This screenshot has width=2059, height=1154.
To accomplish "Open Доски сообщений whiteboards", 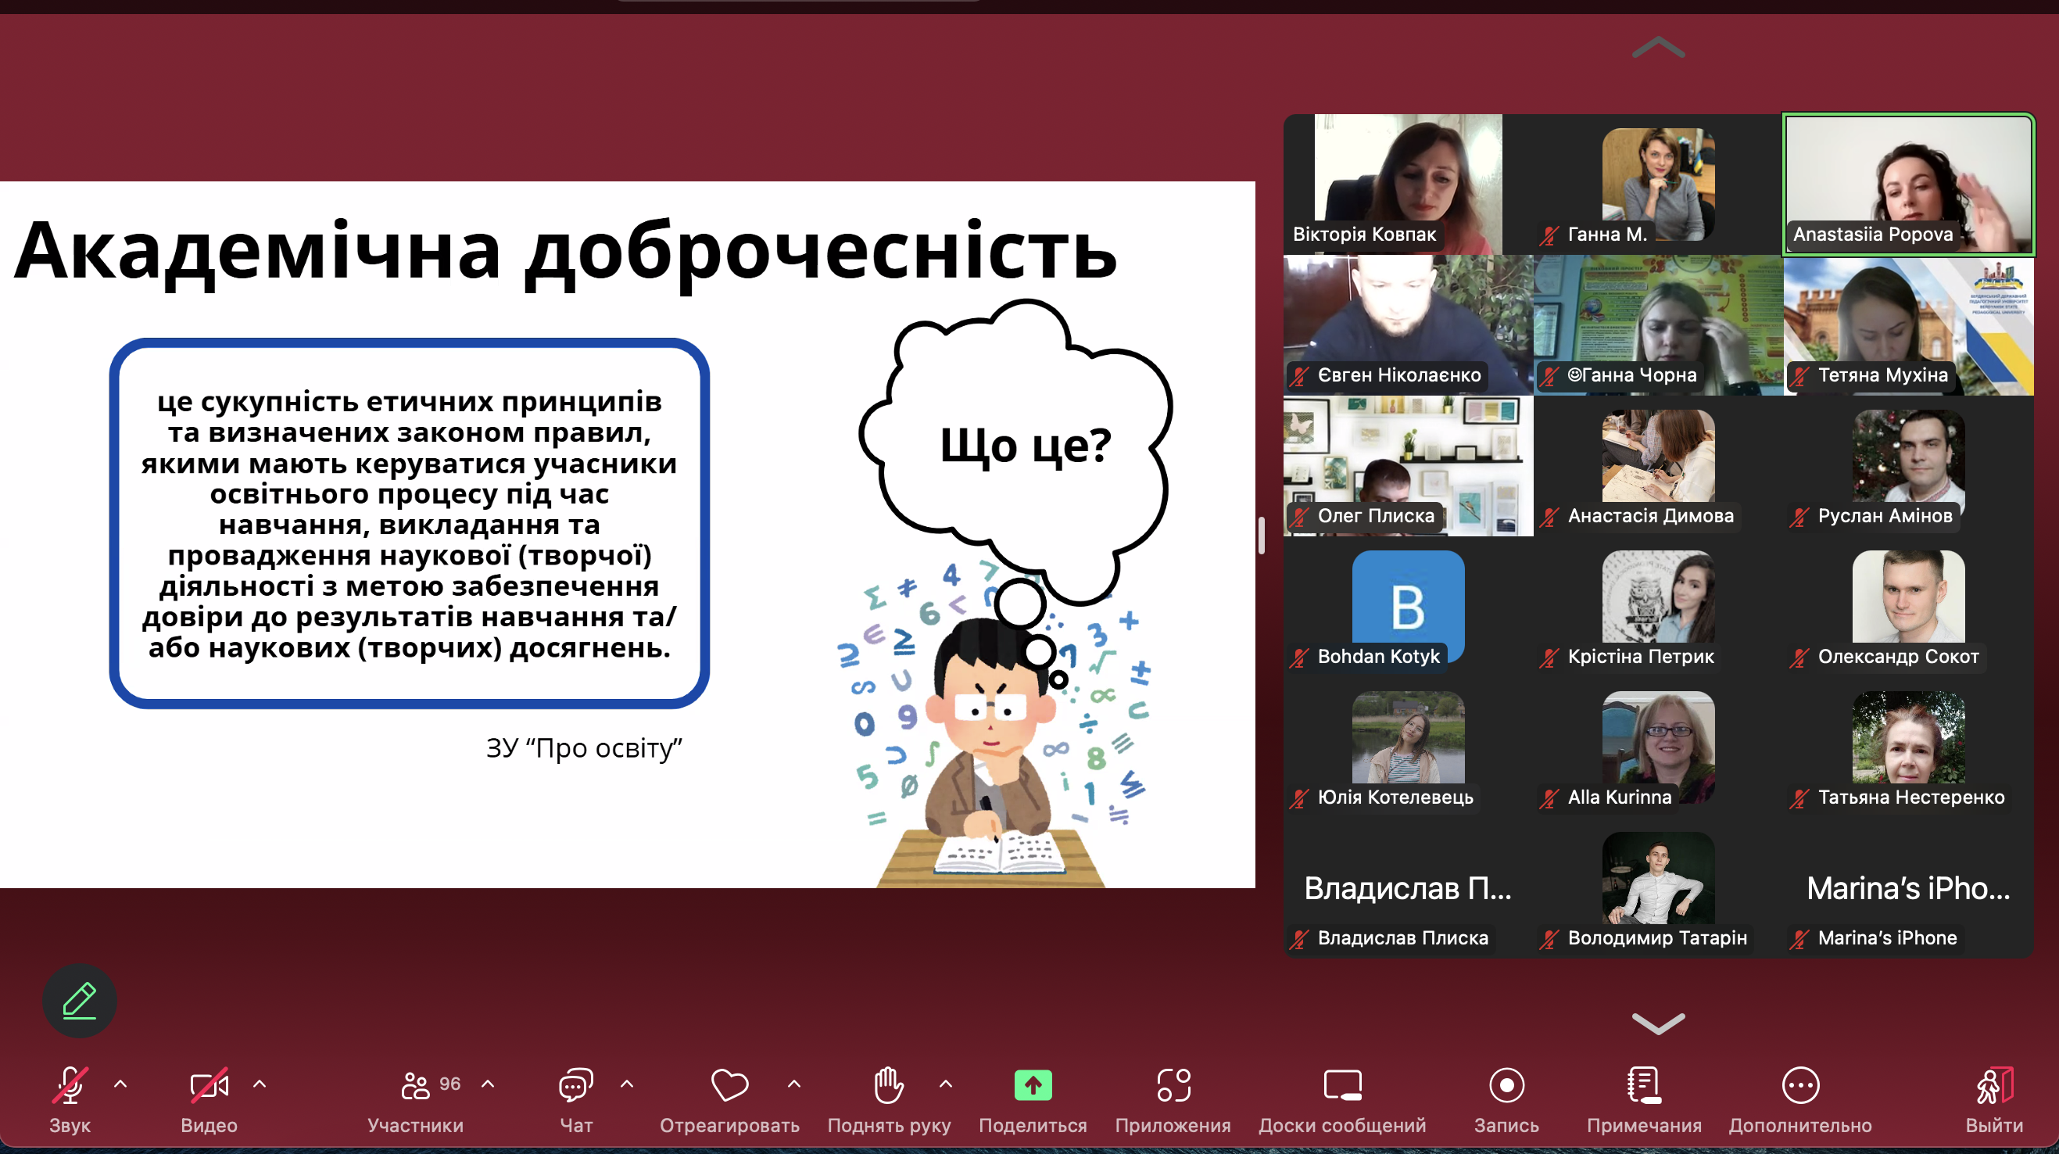I will 1342,1086.
